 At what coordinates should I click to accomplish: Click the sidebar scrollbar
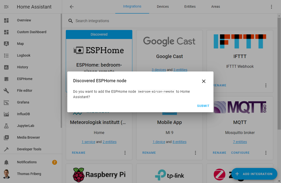coord(61,71)
